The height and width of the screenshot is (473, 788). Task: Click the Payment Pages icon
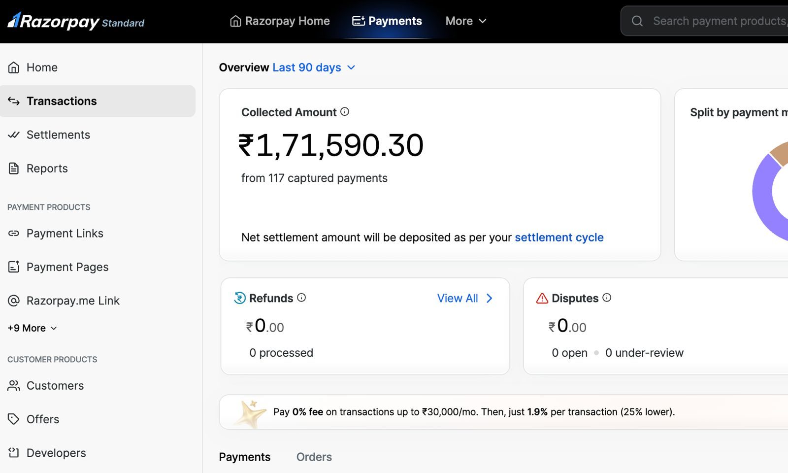click(14, 267)
